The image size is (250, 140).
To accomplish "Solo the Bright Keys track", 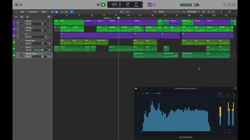I will coord(30,44).
